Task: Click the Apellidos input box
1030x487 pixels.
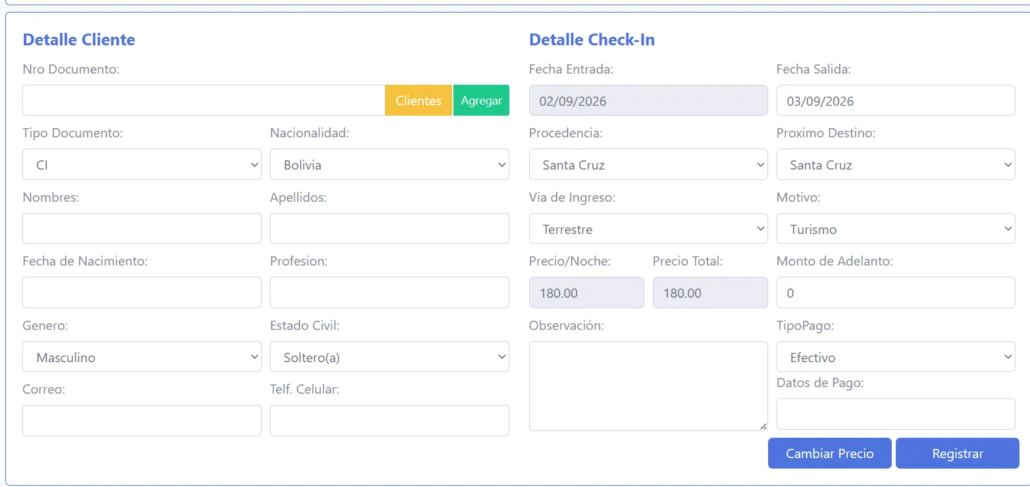Action: tap(390, 229)
